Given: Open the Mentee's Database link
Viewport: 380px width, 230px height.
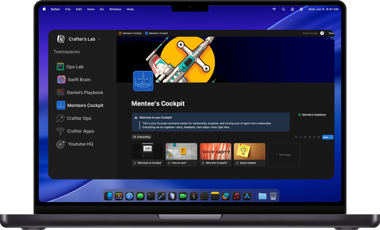Looking at the screenshot, I should coord(312,115).
